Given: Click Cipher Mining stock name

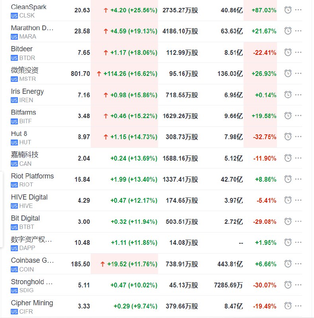Looking at the screenshot, I should [x=32, y=303].
